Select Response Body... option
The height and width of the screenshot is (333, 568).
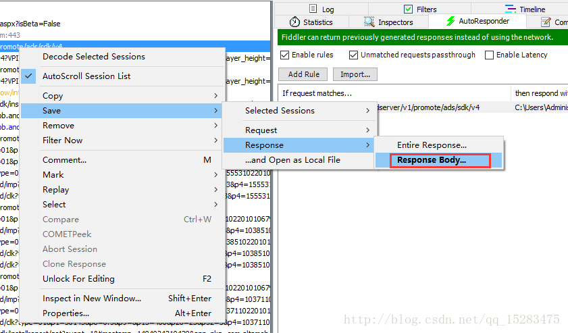click(x=439, y=160)
